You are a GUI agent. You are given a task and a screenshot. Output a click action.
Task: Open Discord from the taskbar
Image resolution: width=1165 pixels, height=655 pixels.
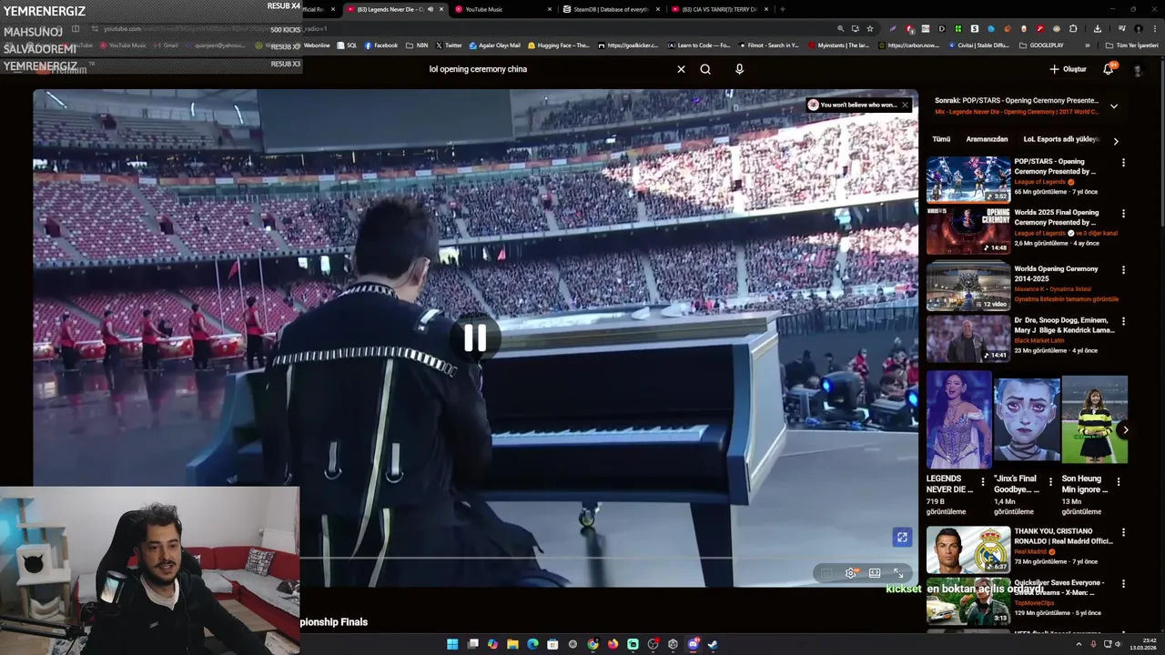693,644
